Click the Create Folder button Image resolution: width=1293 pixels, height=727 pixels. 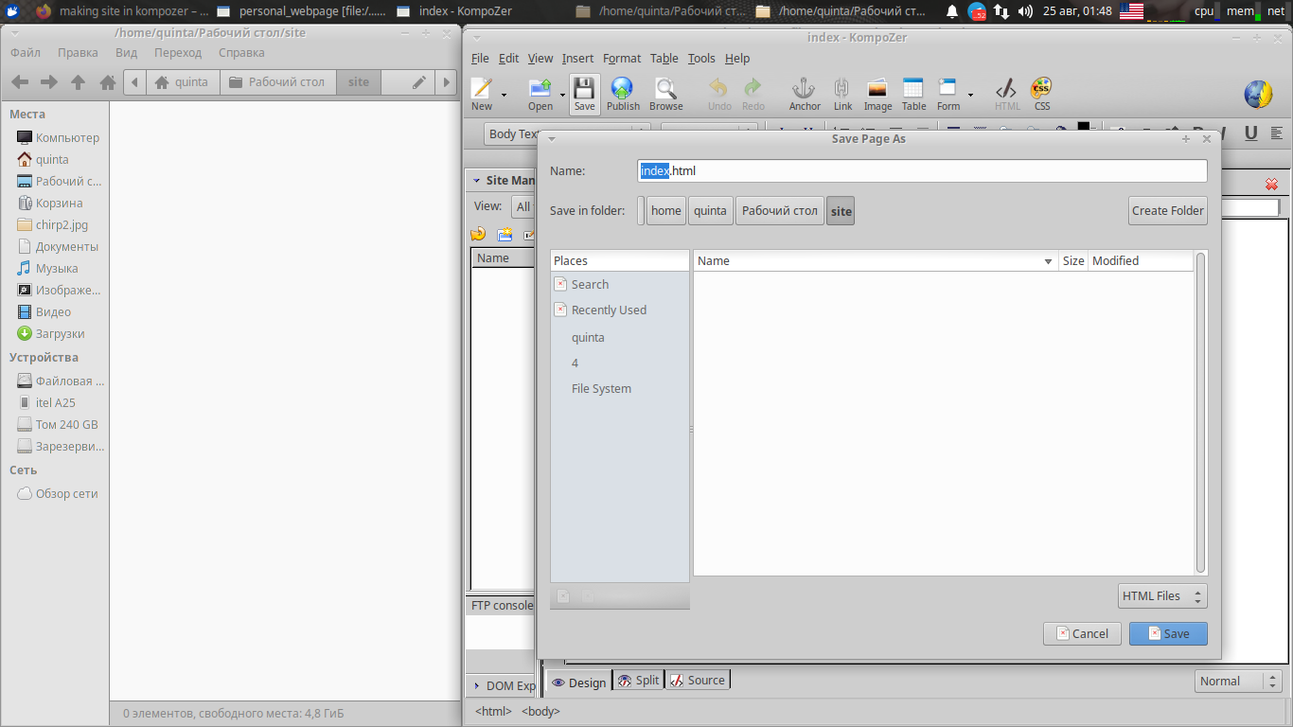(x=1167, y=211)
